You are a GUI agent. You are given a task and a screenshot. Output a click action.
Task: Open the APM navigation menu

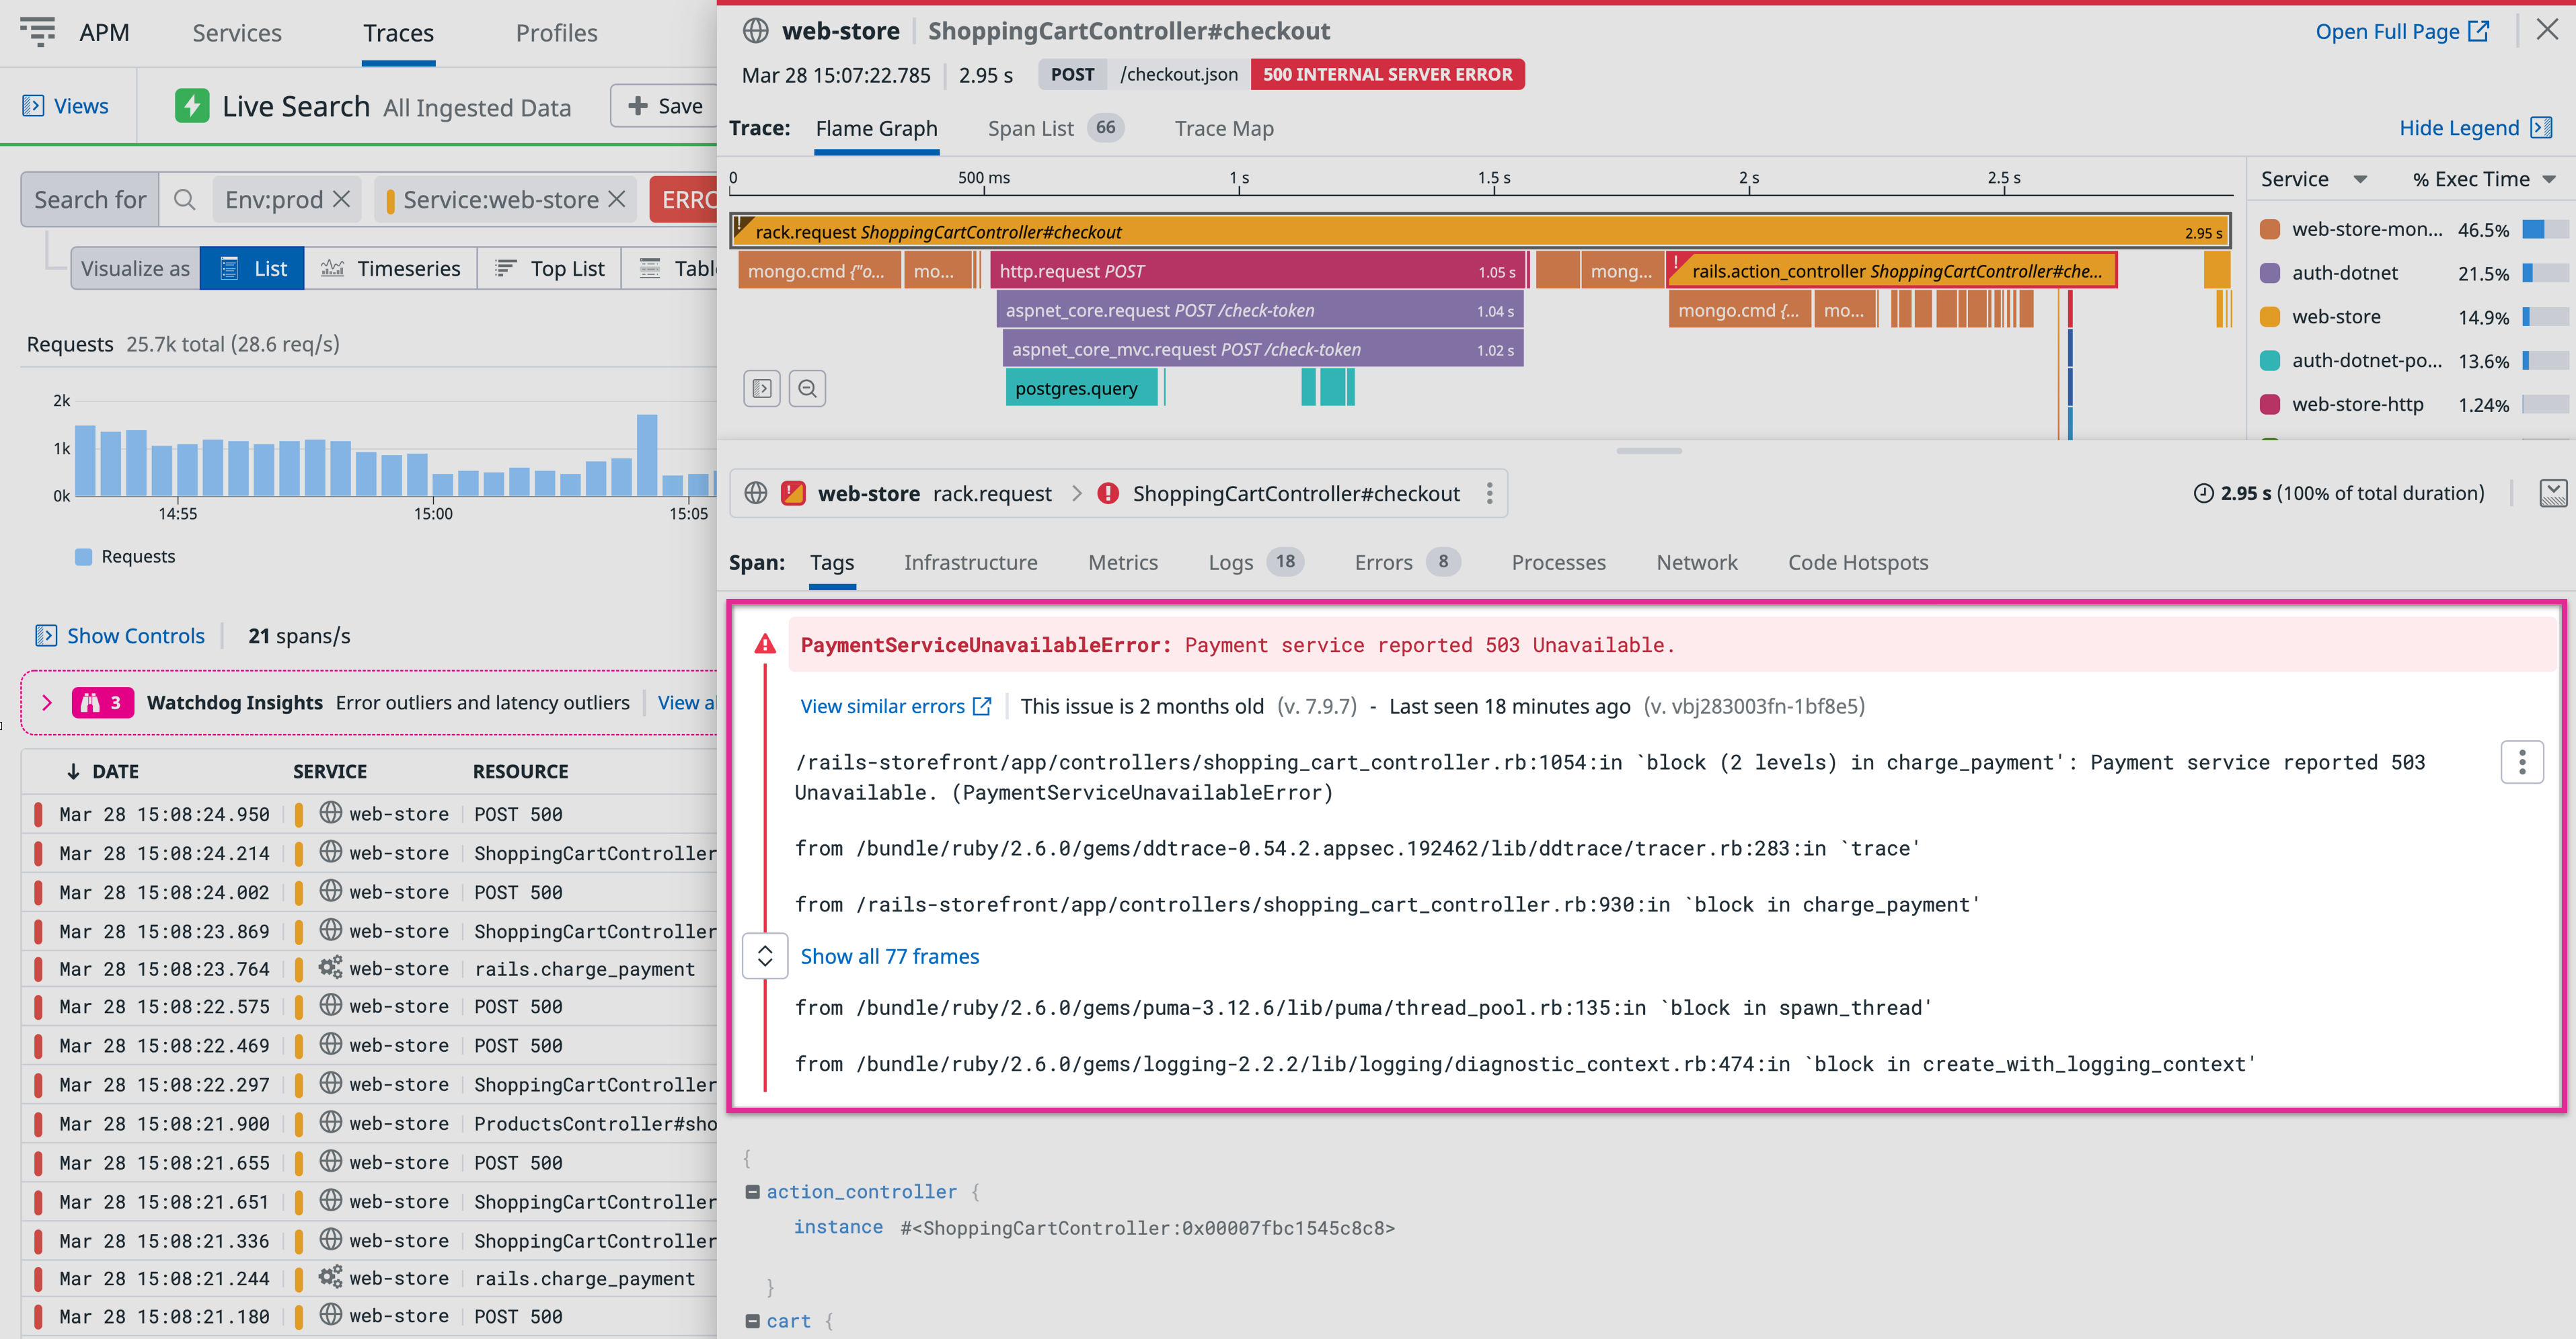coord(38,32)
